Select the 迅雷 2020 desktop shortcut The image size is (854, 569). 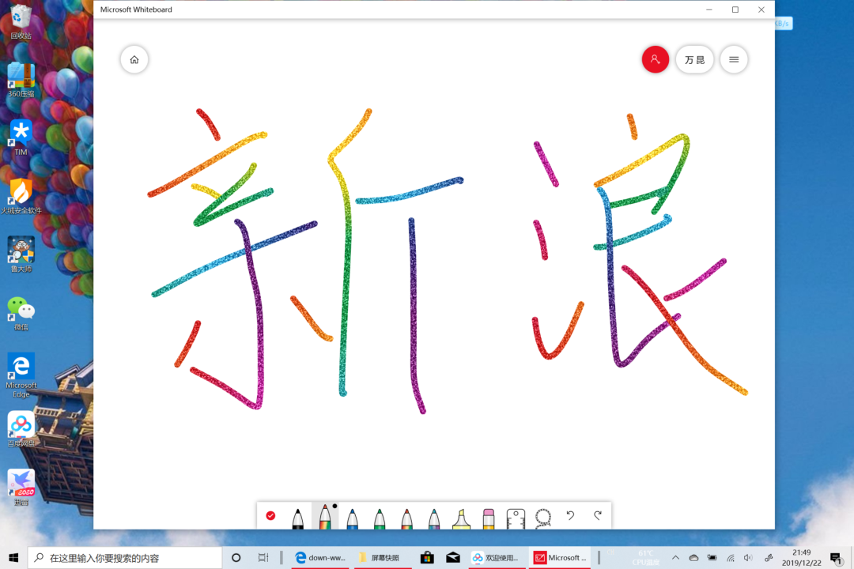coord(21,488)
